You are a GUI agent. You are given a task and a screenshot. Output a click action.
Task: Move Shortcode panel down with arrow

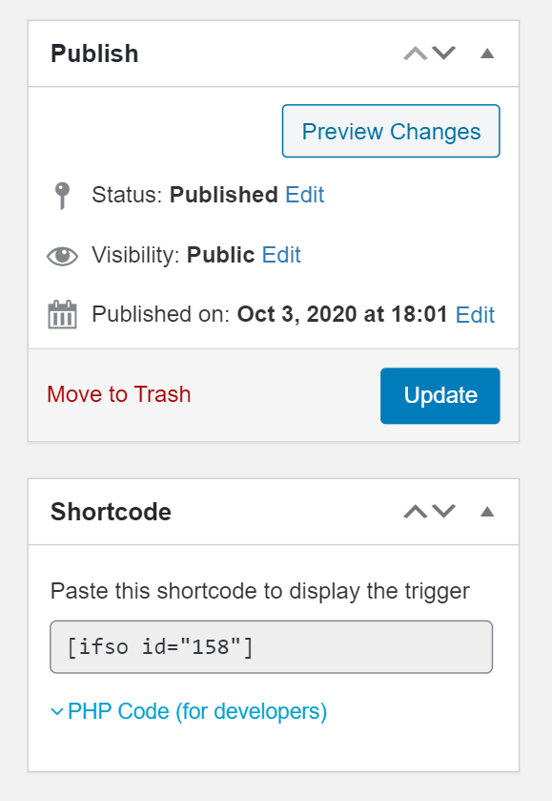[444, 512]
